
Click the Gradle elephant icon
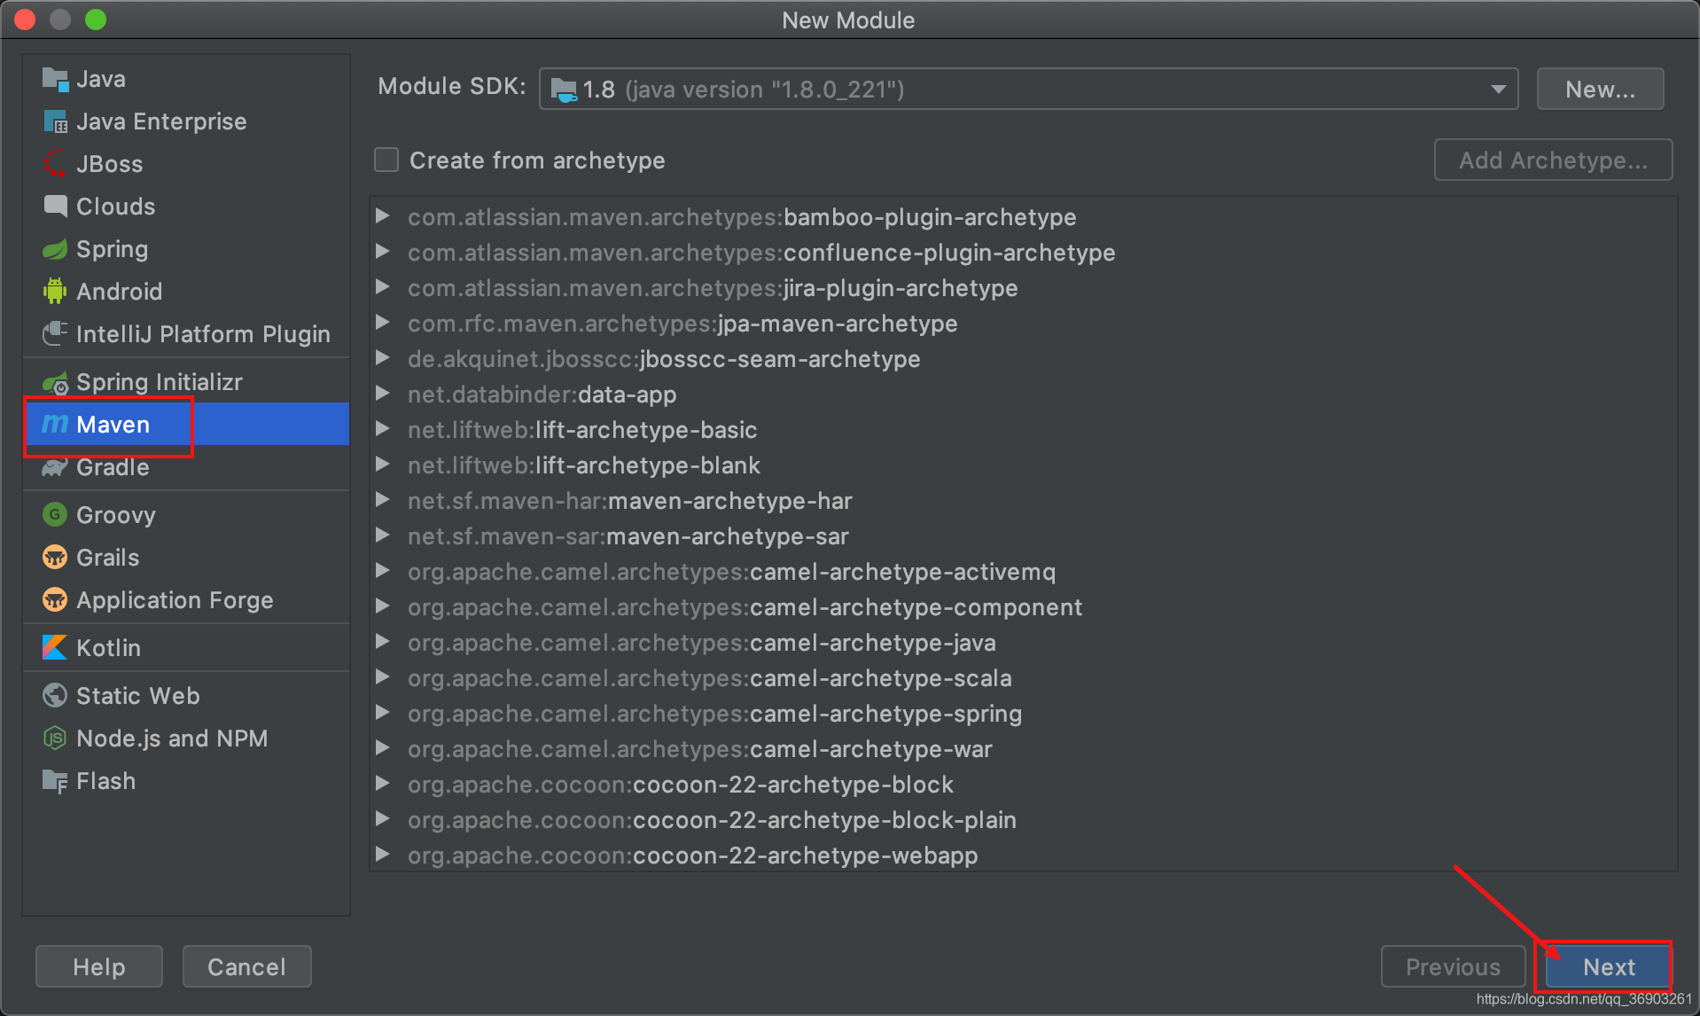(55, 467)
